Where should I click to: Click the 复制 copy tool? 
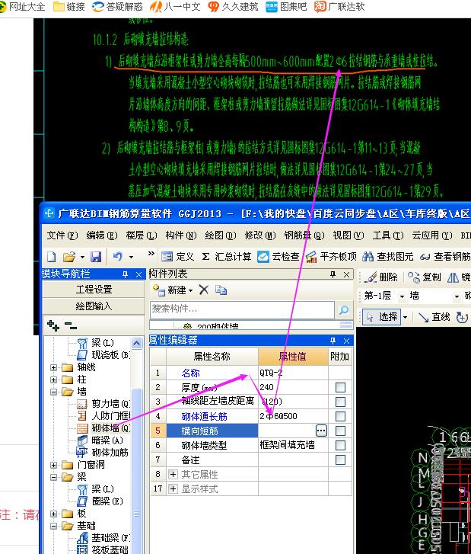click(425, 277)
